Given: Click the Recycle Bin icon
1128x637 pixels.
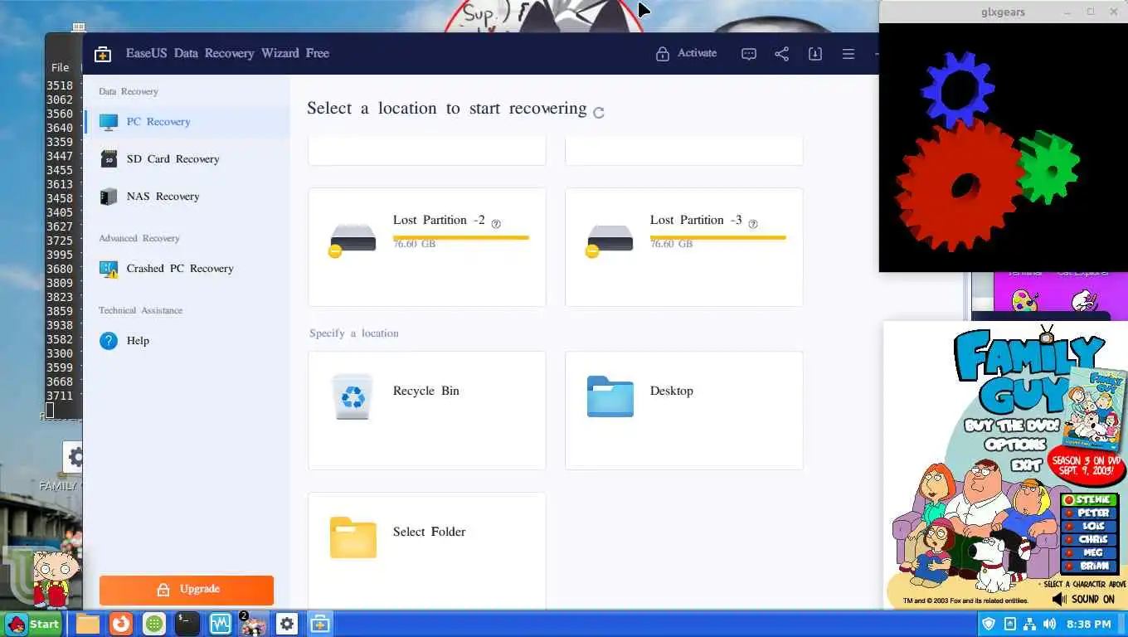Looking at the screenshot, I should [x=352, y=396].
